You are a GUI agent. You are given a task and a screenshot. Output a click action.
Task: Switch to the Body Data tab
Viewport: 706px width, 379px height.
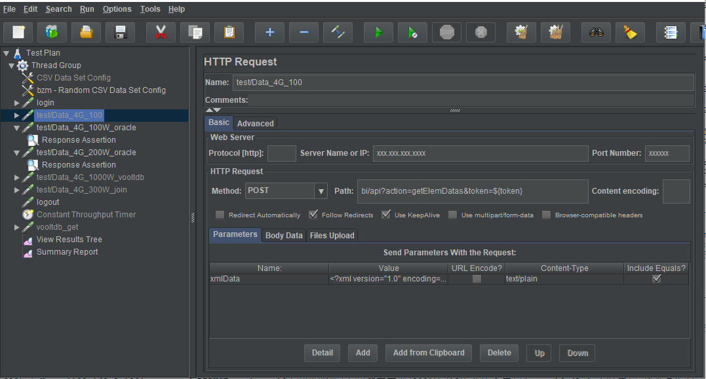[284, 236]
